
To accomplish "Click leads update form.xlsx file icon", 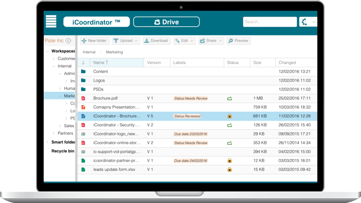I will pos(83,170).
